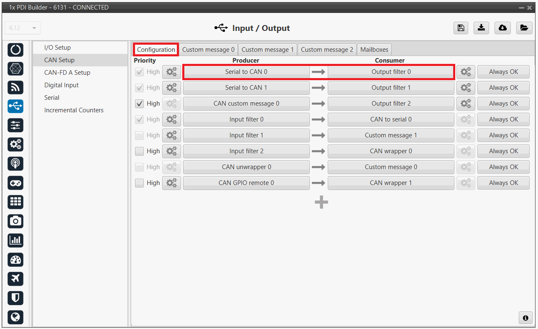Open the camera section in sidebar
The height and width of the screenshot is (329, 538).
coord(15,221)
